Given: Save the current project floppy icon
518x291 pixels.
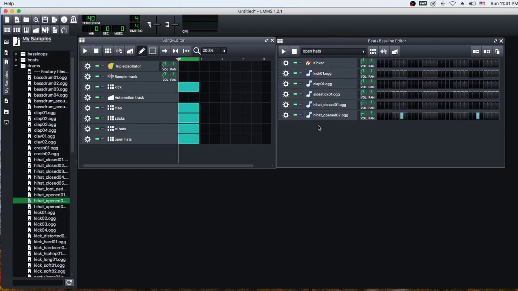Looking at the screenshot, I should (45, 19).
